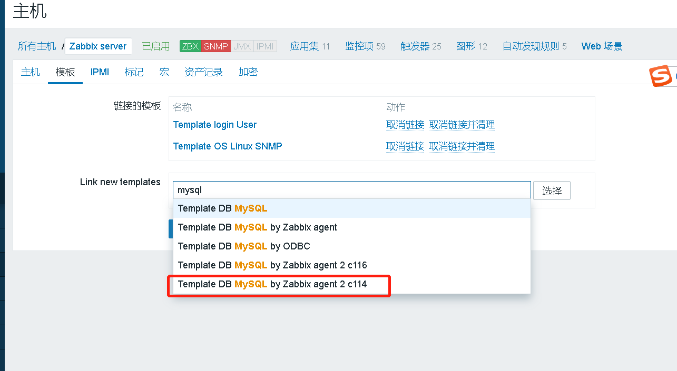Open the 加密 tab
This screenshot has width=677, height=371.
[248, 72]
